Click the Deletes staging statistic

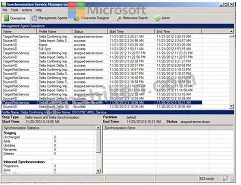pyautogui.click(x=9, y=154)
